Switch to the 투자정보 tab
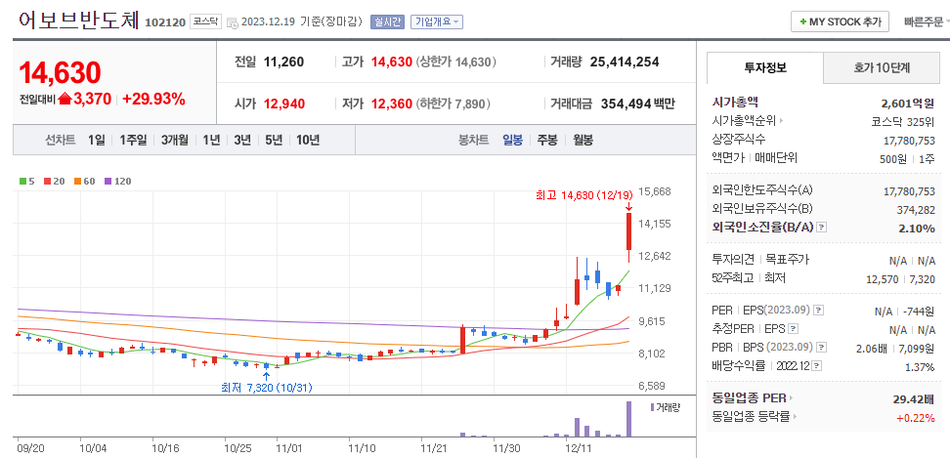950x458 pixels. 765,67
